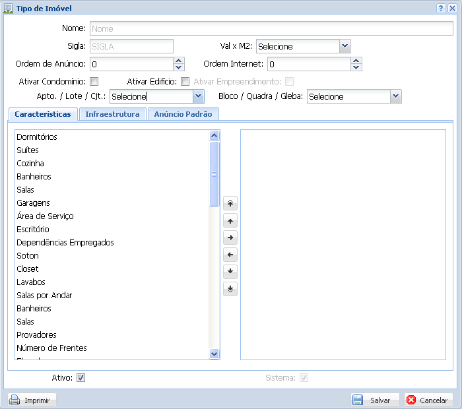Expand the Apto. / Lote / Cjt. dropdown
Image resolution: width=462 pixels, height=409 pixels.
pyautogui.click(x=198, y=96)
